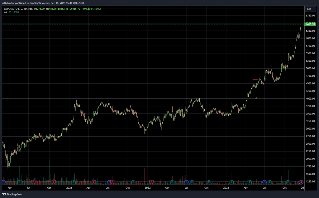This screenshot has height=198, width=319.
Task: Click the blue dividend marker left of Apr 2020
Action: pyautogui.click(x=3, y=182)
